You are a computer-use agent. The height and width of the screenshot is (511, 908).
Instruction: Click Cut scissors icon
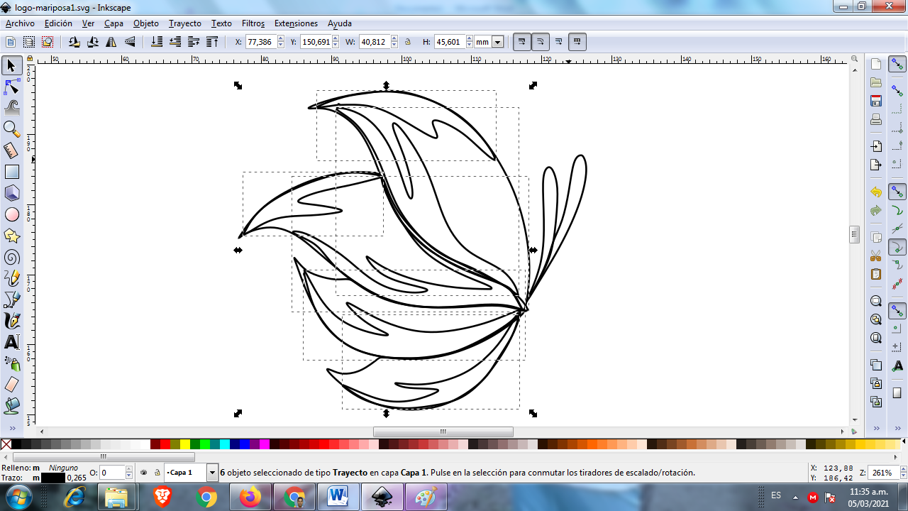click(876, 255)
